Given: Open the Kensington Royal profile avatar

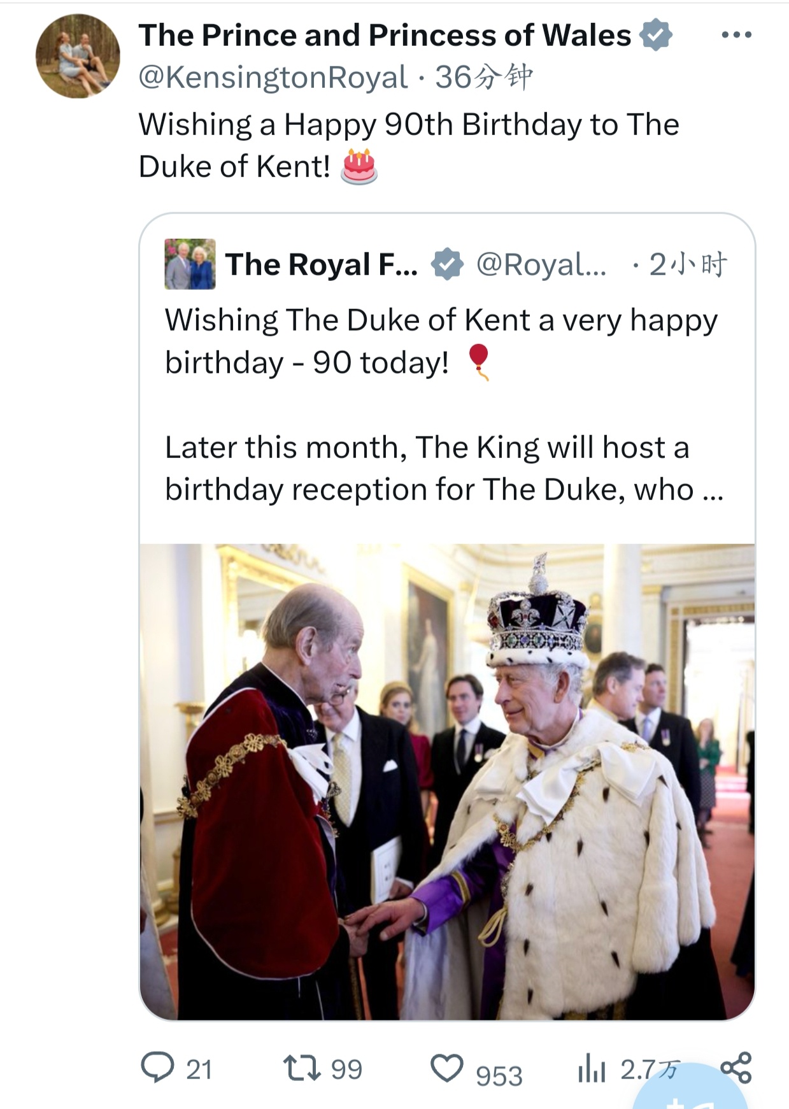Looking at the screenshot, I should (78, 56).
